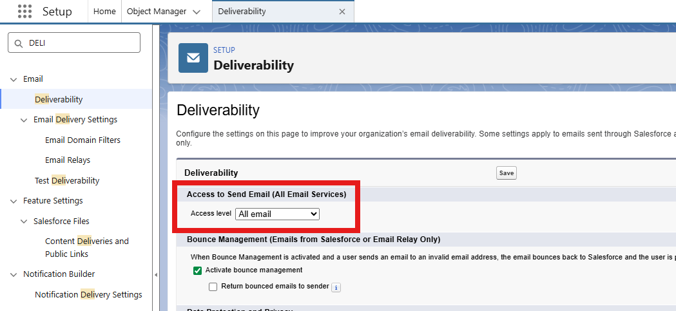Click the info icon beside Return bounced emails
Viewport: 676px width, 311px height.
coord(336,287)
